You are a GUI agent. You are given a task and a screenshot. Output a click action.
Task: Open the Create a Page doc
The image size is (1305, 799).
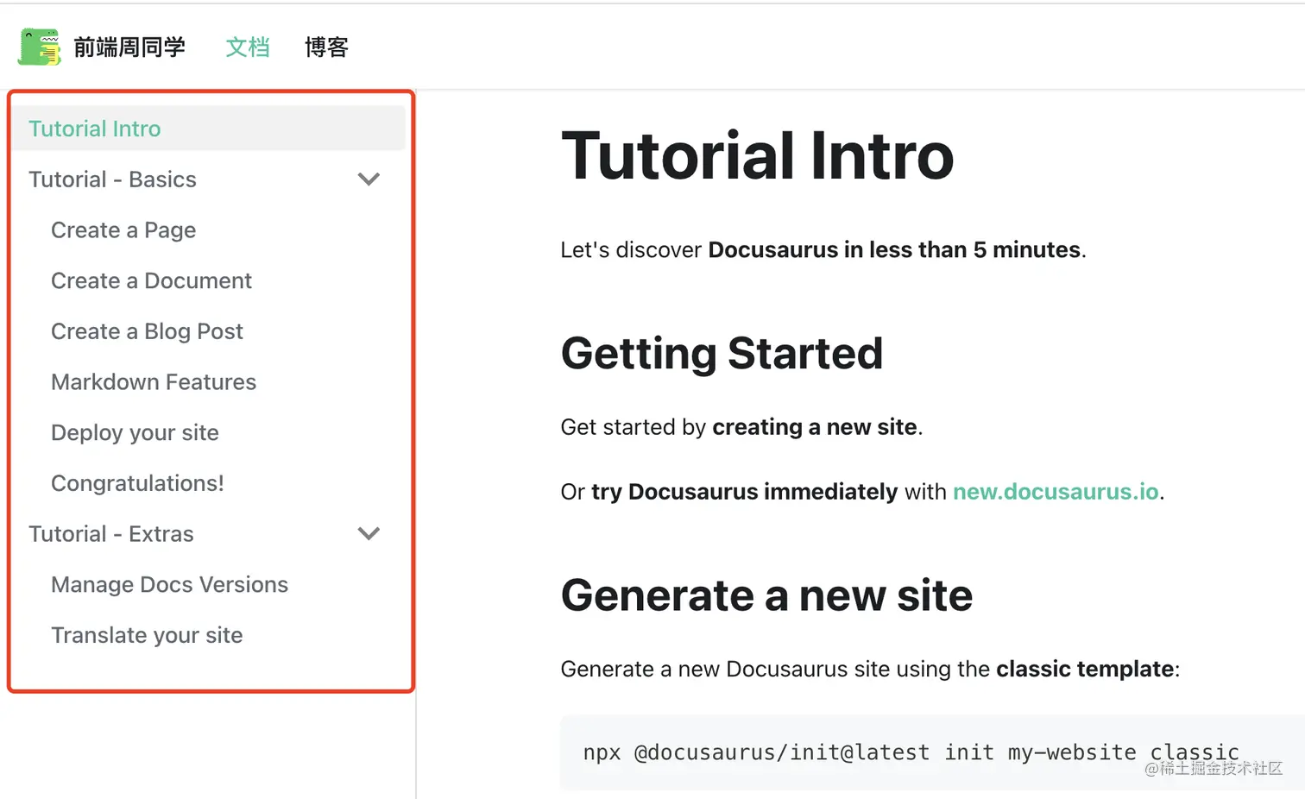pos(123,230)
